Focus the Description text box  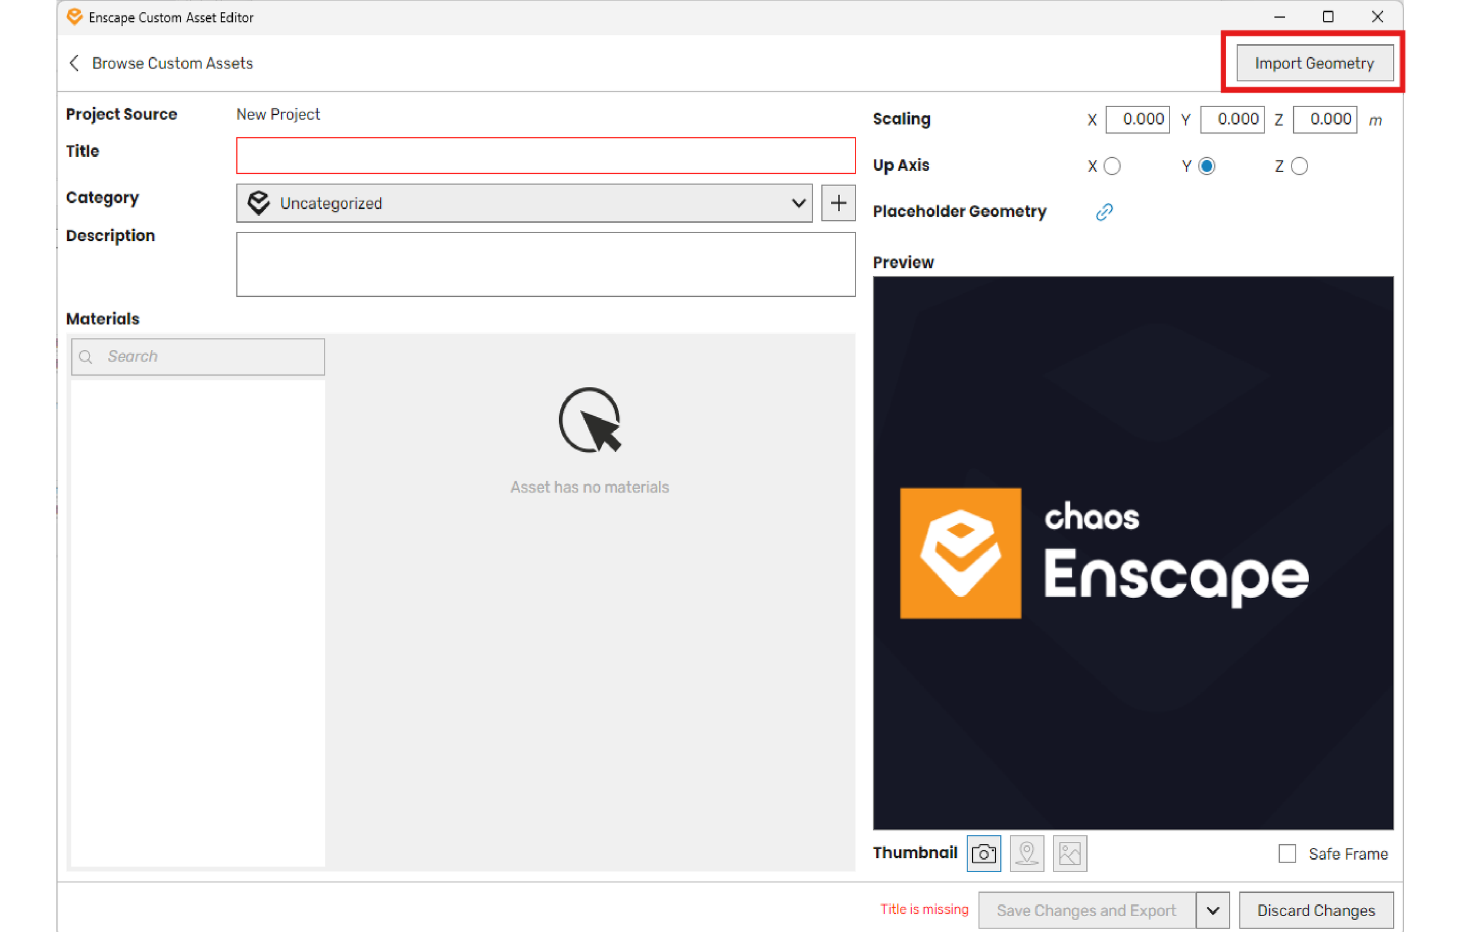[545, 264]
